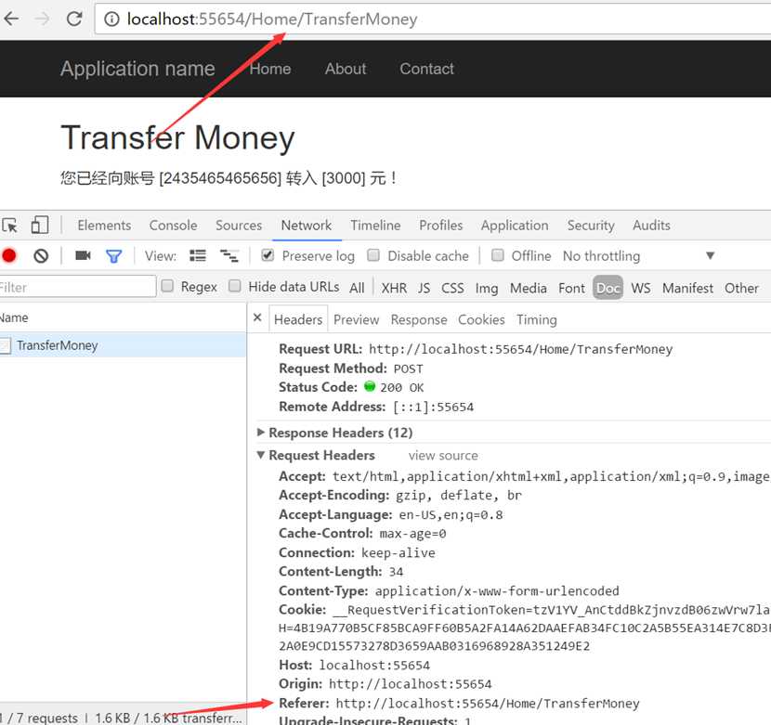Filter requests by WS

click(641, 288)
